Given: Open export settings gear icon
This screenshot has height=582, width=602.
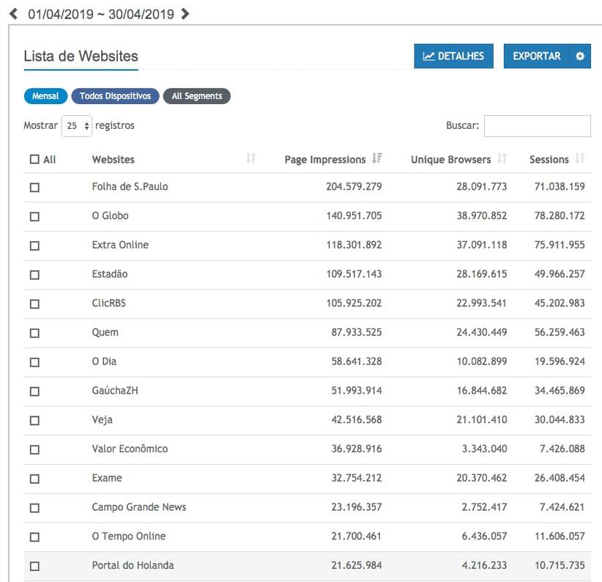Looking at the screenshot, I should tap(580, 56).
